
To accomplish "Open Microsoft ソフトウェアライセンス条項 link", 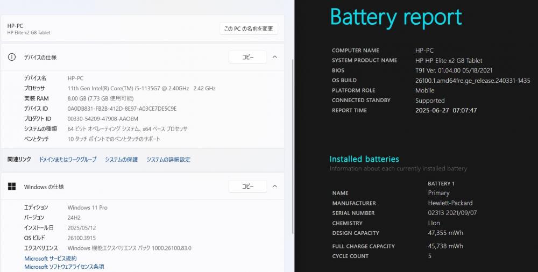I will pos(64,267).
